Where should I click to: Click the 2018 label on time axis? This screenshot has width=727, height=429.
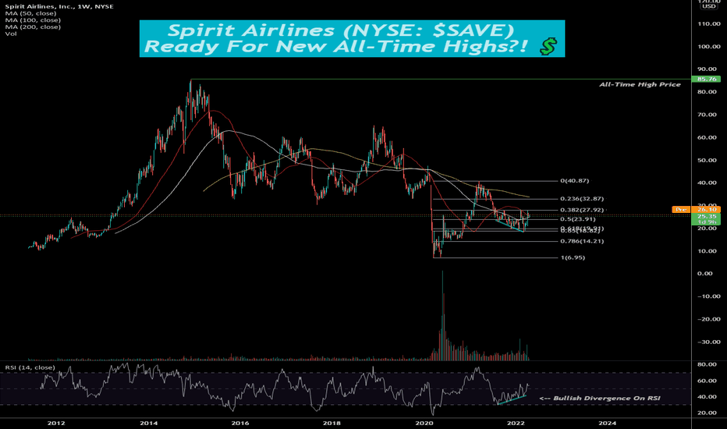pyautogui.click(x=332, y=423)
